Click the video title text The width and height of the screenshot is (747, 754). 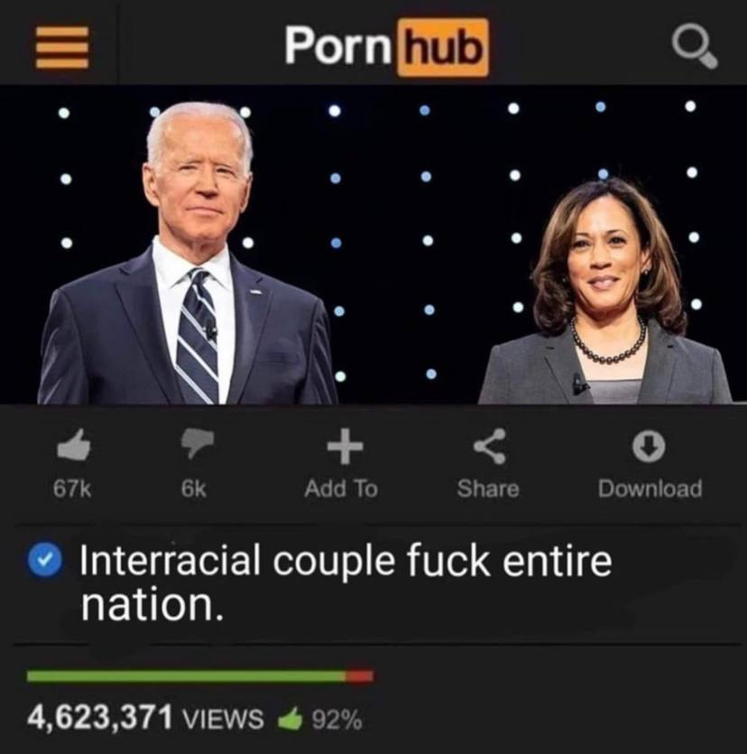tap(346, 582)
